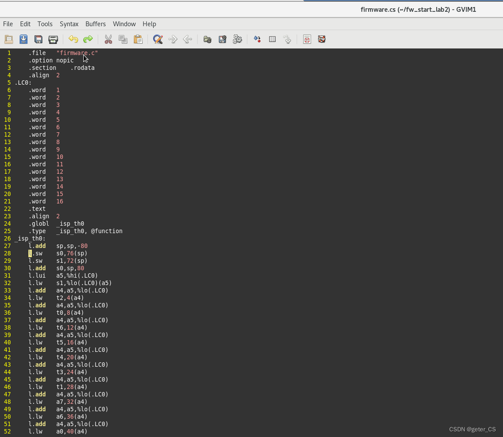Cut the selection with the scissors icon

tap(108, 39)
